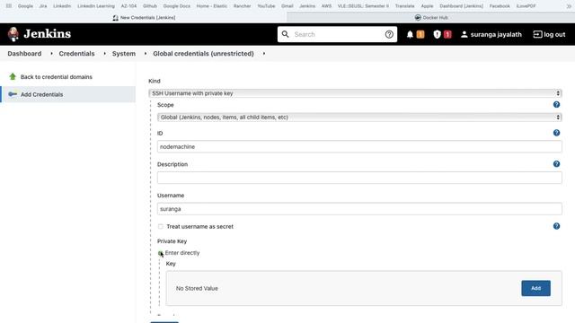Click the orange notification count badge
The height and width of the screenshot is (323, 575).
tap(420, 34)
